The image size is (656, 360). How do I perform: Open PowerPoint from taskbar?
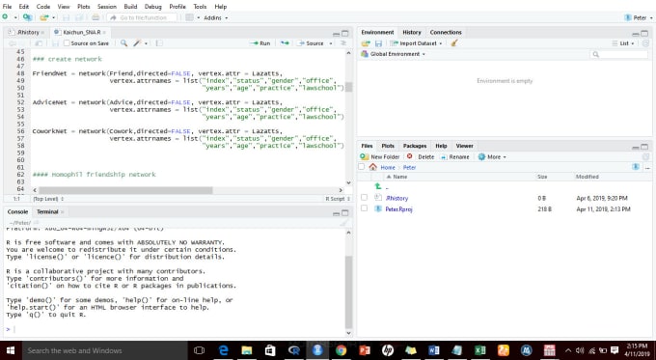tap(365, 350)
